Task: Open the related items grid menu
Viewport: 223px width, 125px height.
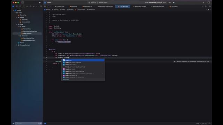Action: [45, 6]
